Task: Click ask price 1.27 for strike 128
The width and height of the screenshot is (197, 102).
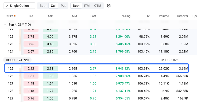Action: pyautogui.click(x=50, y=91)
